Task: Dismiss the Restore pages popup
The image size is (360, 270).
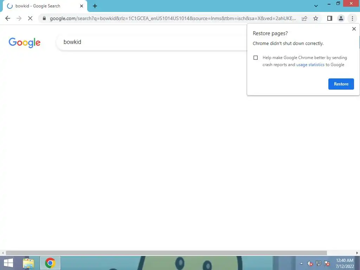Action: pos(354,29)
